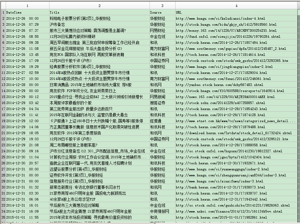Screen dimensions: 300x224
Task: Select title '本周股评家最看好的个股'
Action: pos(99,103)
